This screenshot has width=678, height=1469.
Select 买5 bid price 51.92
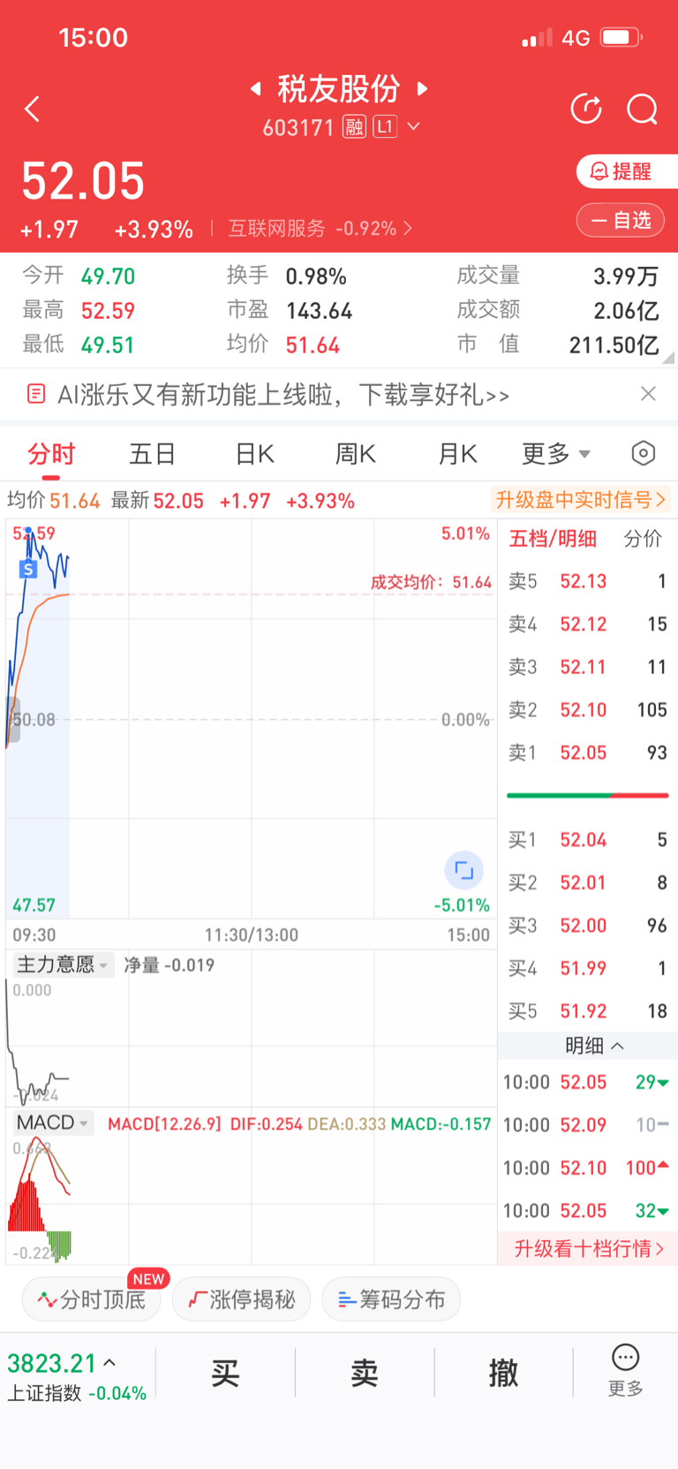(x=584, y=1011)
